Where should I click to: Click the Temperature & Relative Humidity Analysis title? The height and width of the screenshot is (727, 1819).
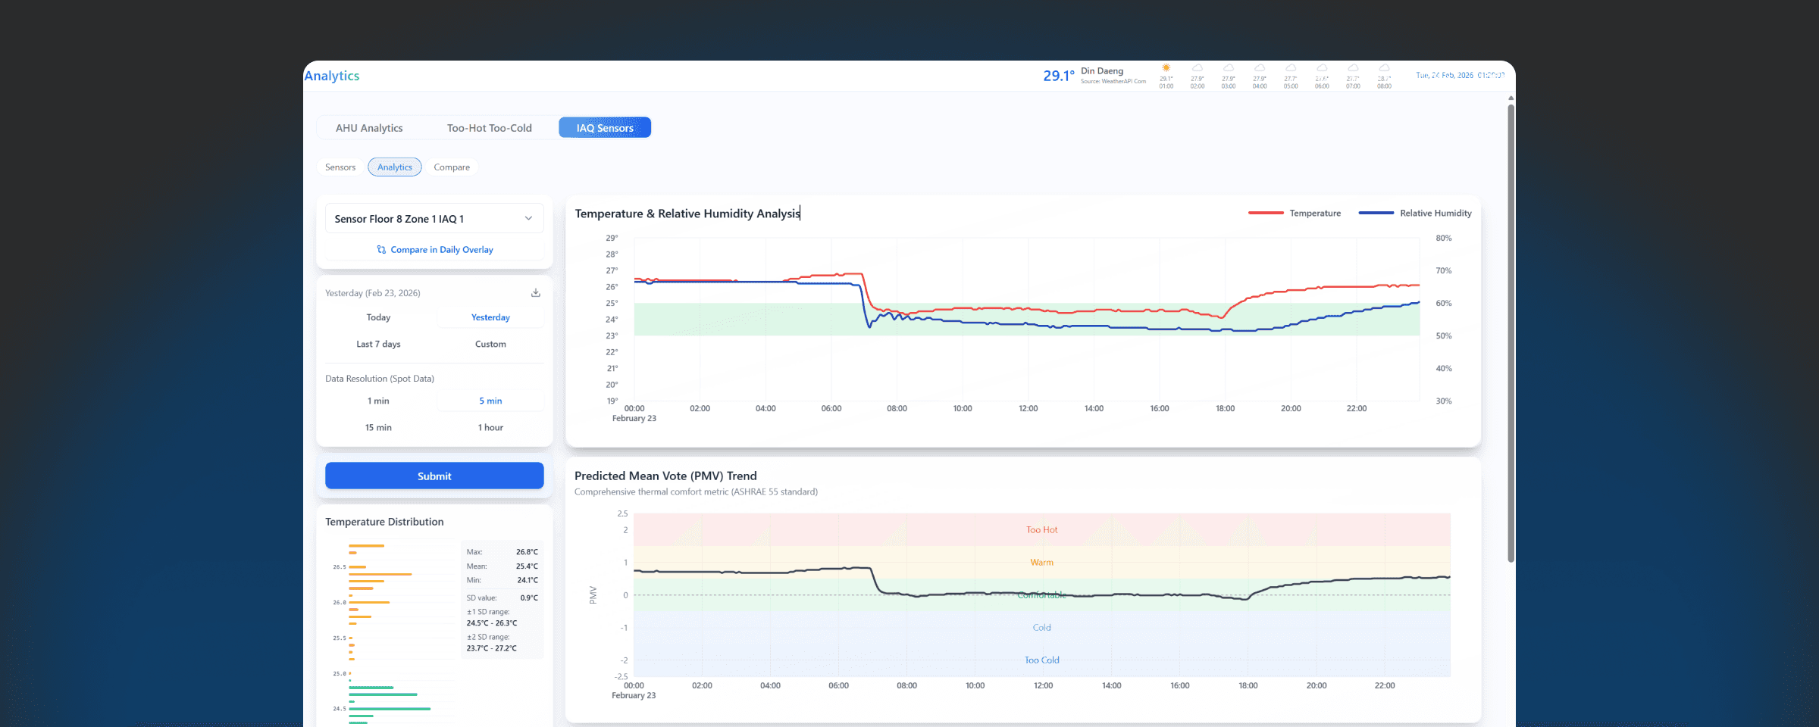687,214
